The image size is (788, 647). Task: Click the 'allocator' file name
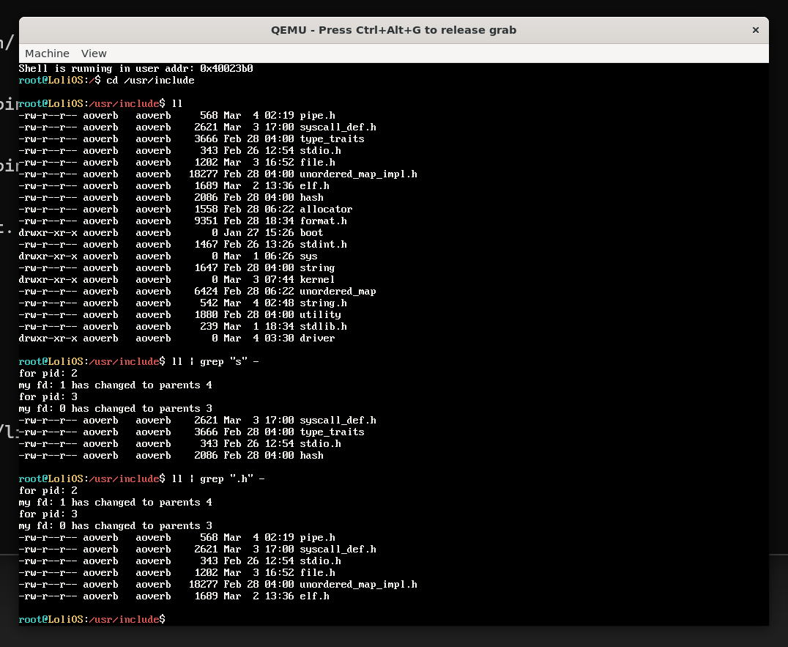[326, 209]
